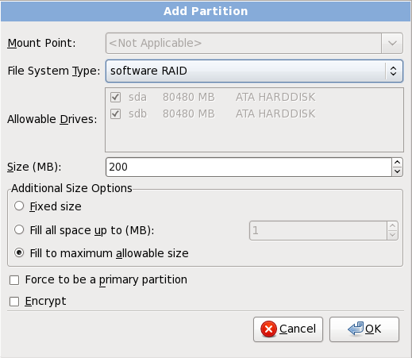Click the ATA HARDDISK label for sdb
Image resolution: width=412 pixels, height=358 pixels.
pyautogui.click(x=275, y=114)
